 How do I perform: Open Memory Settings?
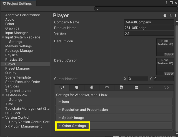tap(19, 46)
